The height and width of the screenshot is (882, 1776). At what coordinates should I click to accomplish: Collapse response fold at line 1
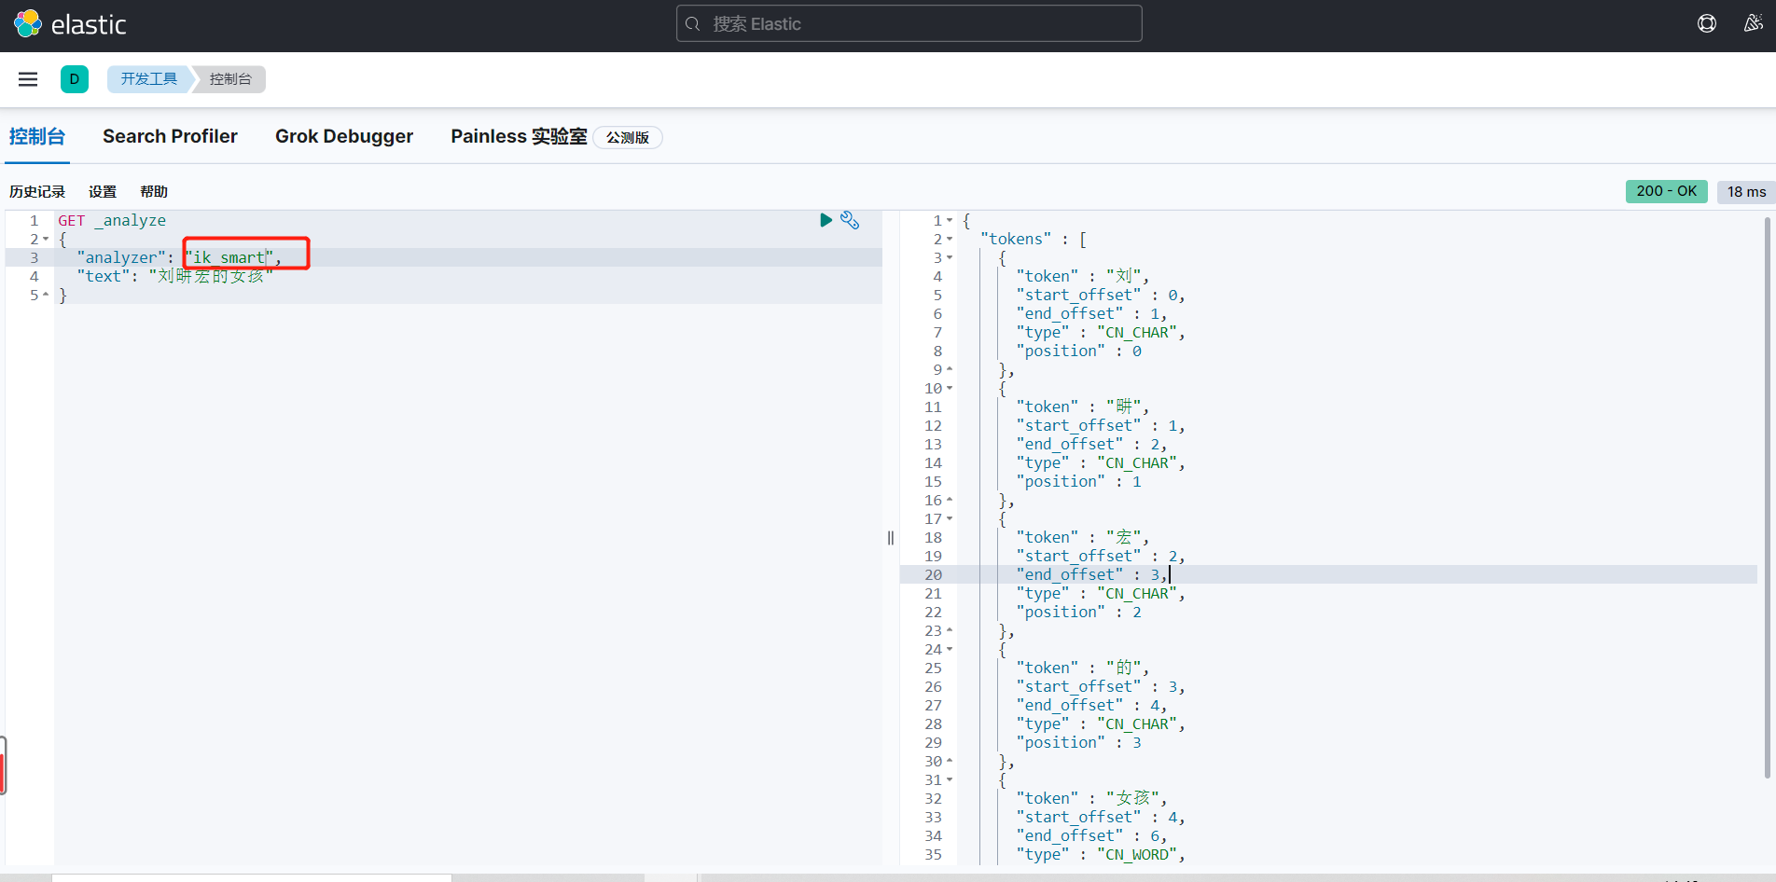(950, 221)
